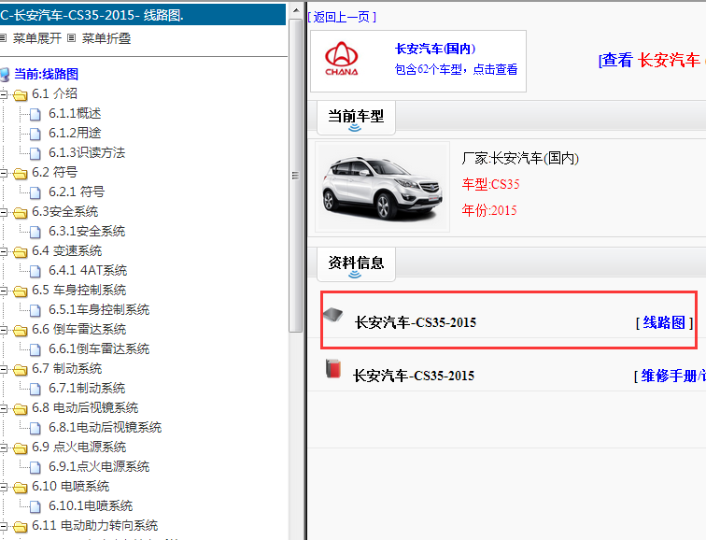
Task: Collapse the 6.10 电喷系统 tree node
Action: point(3,487)
